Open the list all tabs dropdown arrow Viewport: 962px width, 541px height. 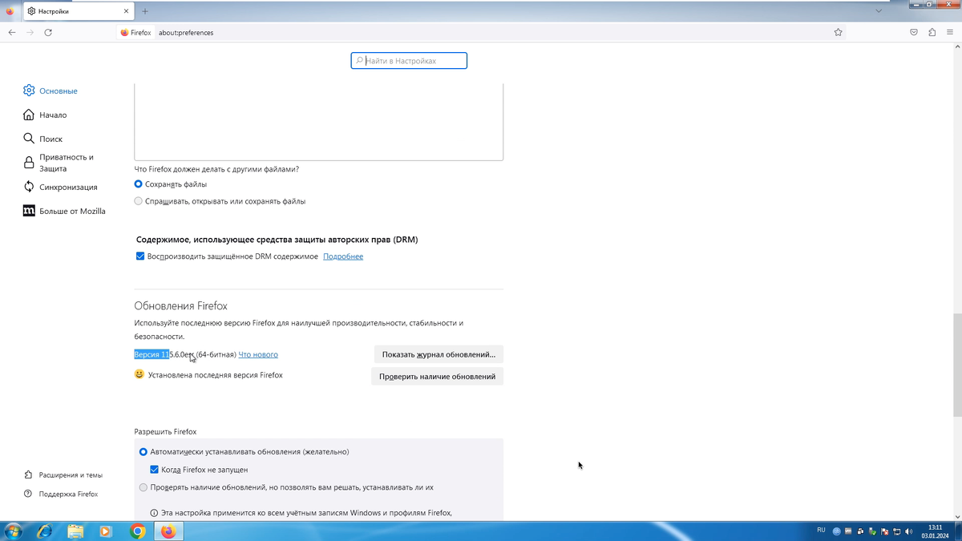(x=879, y=11)
